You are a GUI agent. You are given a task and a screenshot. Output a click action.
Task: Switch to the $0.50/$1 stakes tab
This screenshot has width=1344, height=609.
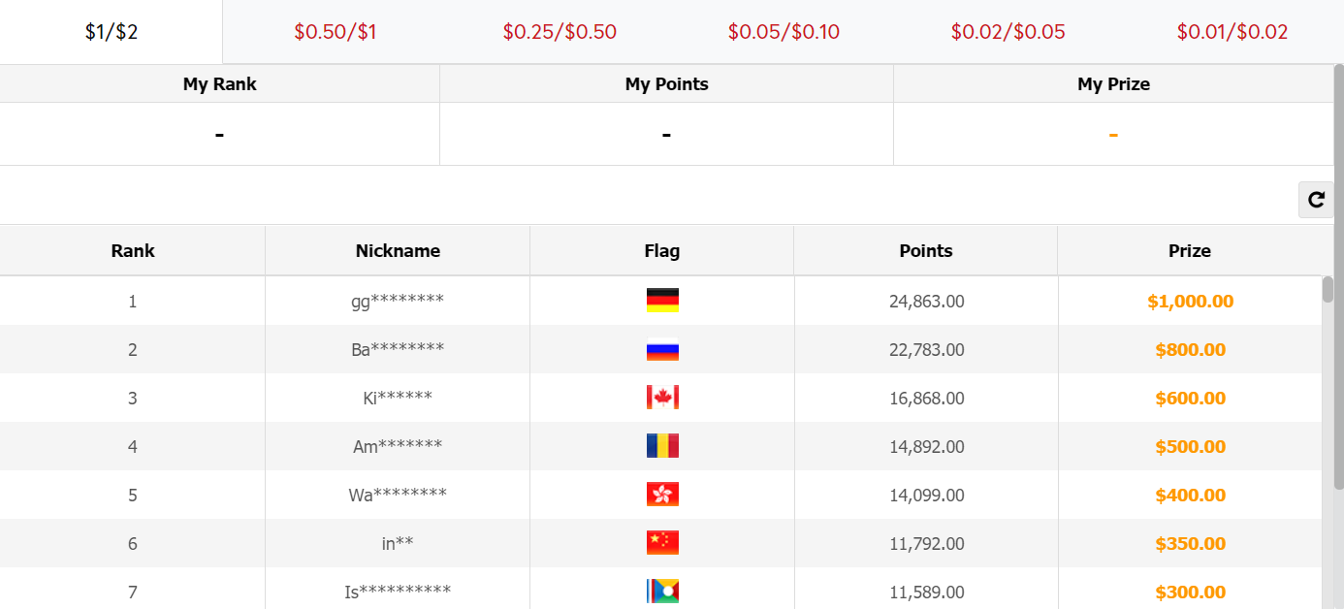click(335, 32)
